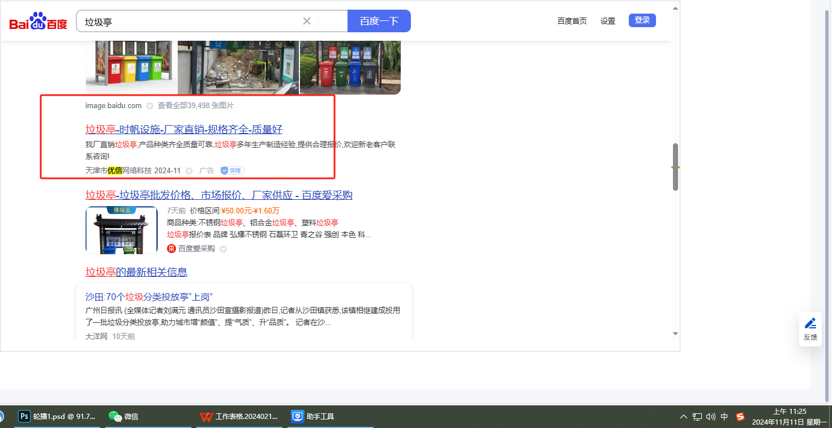Open 百度首页 in top navigation
832x428 pixels.
[x=572, y=21]
